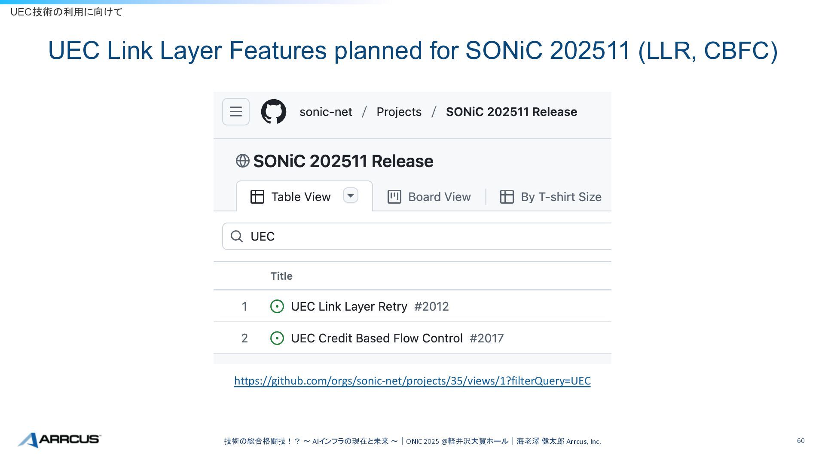Click the Board View icon
Image resolution: width=825 pixels, height=464 pixels.
[394, 197]
